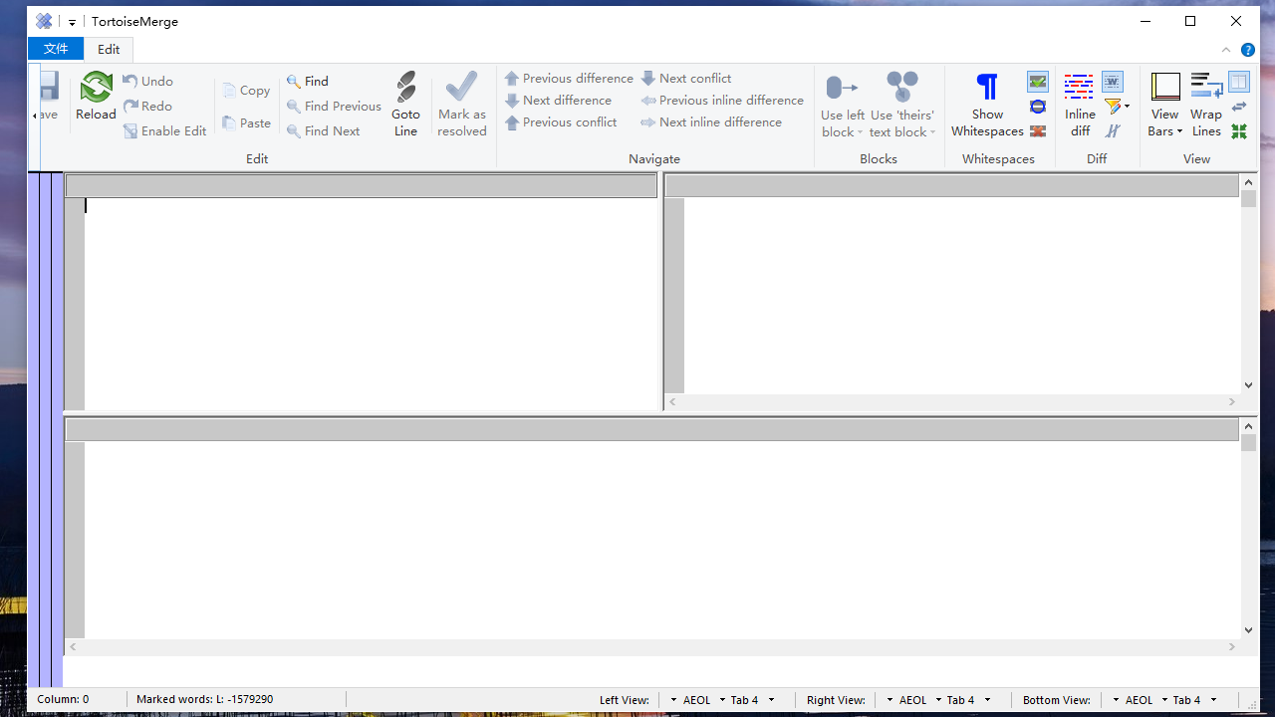Viewport: 1275px width, 717px height.
Task: Click the blue help question mark icon
Action: [x=1247, y=50]
